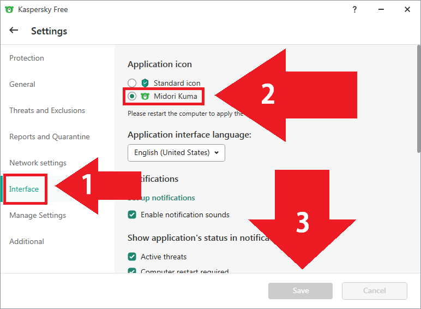421x309 pixels.
Task: Open the interface language dropdown
Action: (176, 153)
